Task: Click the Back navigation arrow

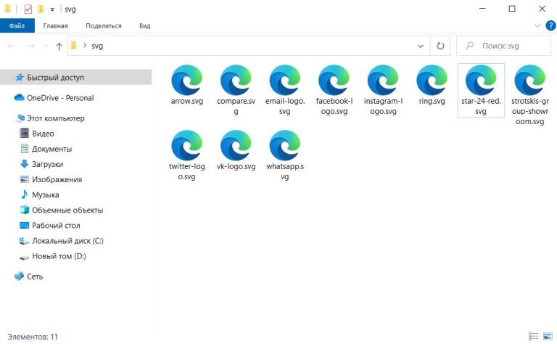Action: tap(12, 46)
